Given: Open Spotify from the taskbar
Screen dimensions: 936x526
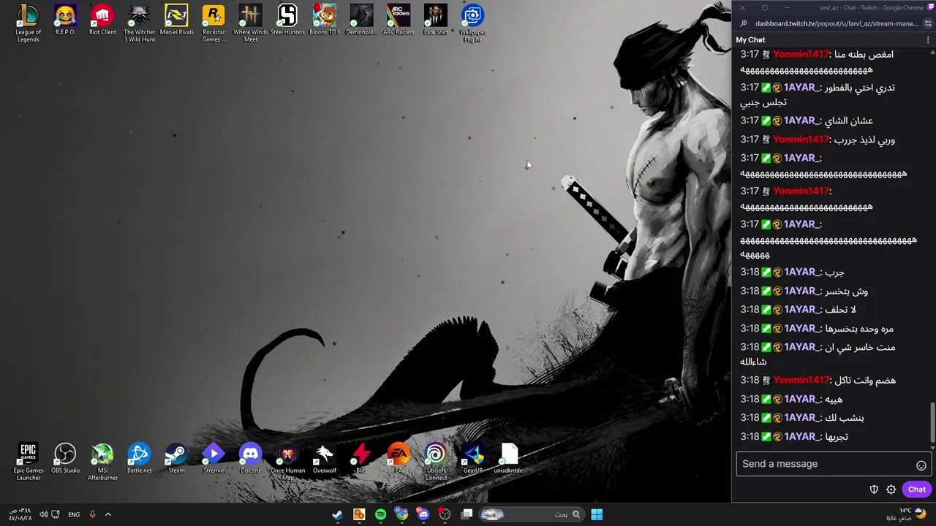Looking at the screenshot, I should 380,514.
